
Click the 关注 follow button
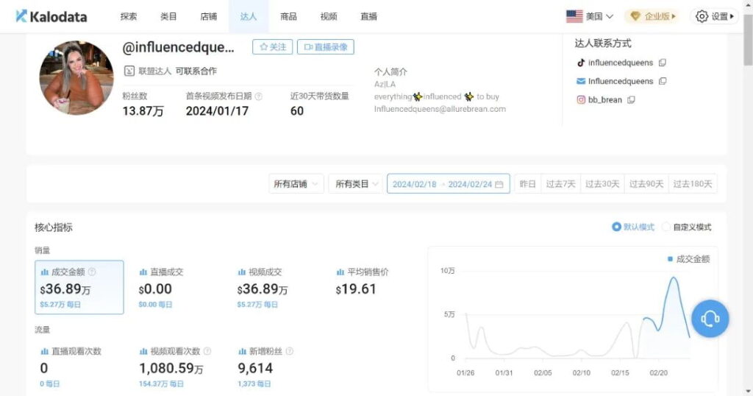tap(272, 47)
